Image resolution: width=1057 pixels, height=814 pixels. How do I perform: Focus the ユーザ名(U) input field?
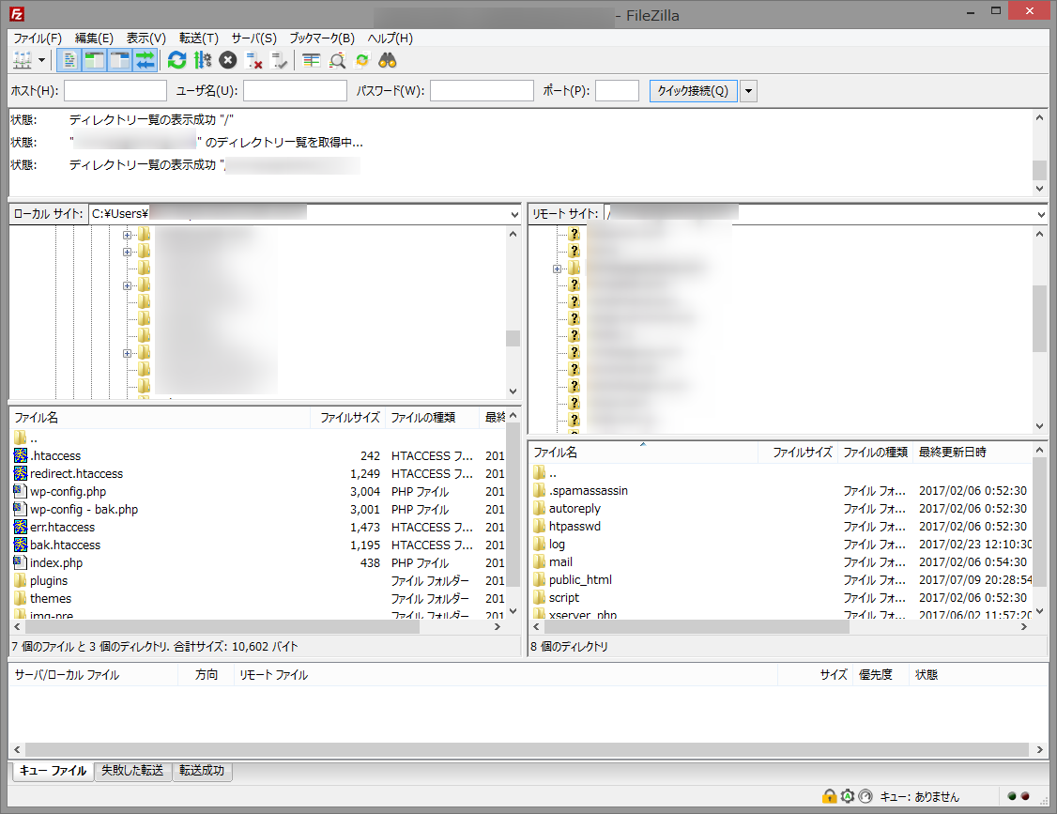(296, 90)
